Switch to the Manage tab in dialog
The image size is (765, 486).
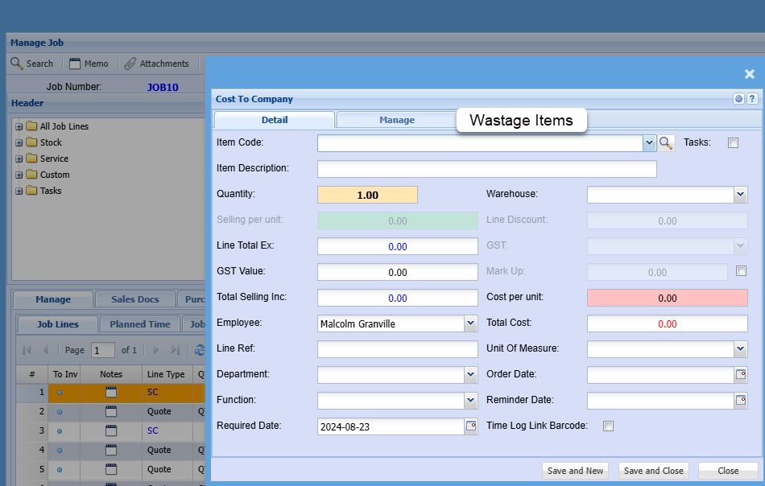point(396,120)
